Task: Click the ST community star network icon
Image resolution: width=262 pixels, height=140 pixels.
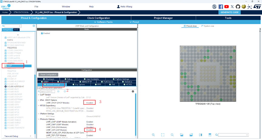Action: pyautogui.click(x=250, y=7)
